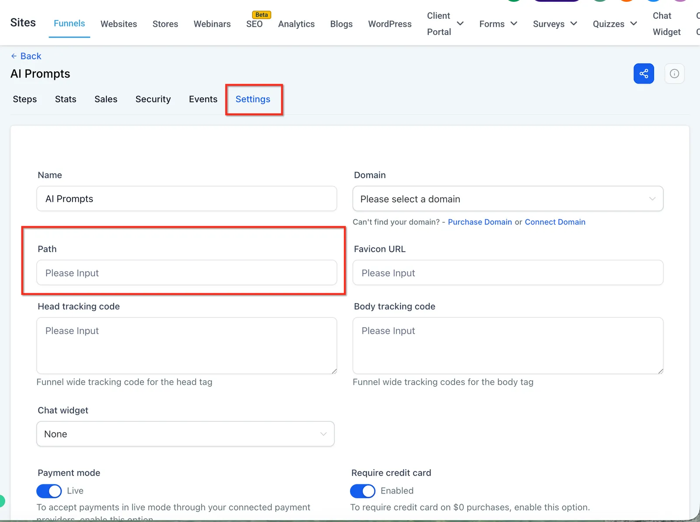
Task: Click the Connect Domain link
Action: tap(555, 222)
